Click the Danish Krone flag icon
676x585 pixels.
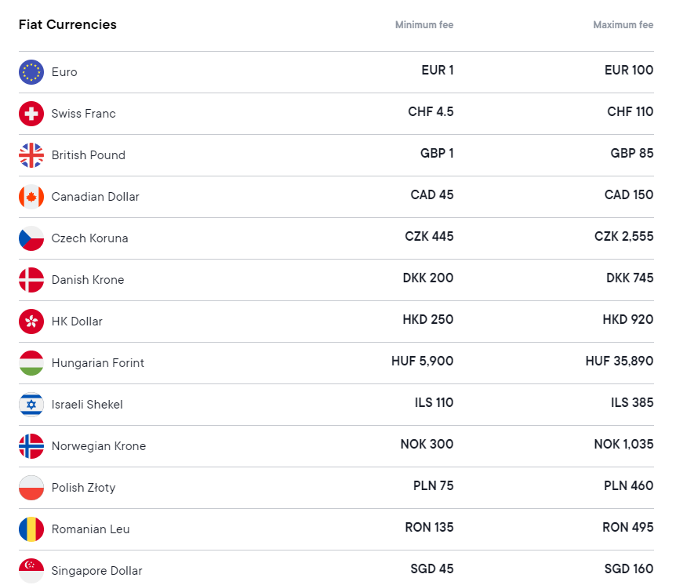[x=31, y=280]
